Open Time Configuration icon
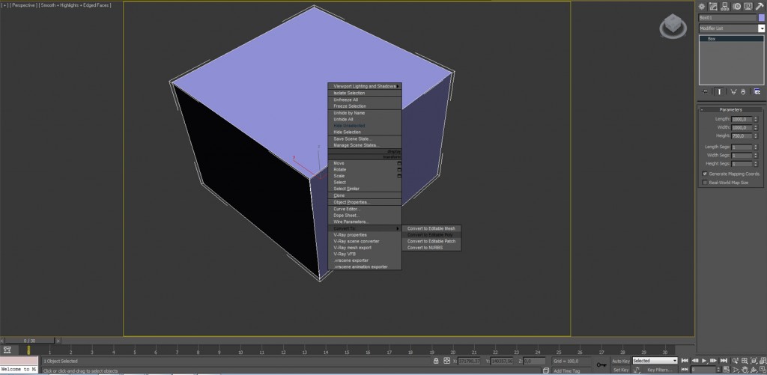The image size is (767, 375). pos(727,370)
